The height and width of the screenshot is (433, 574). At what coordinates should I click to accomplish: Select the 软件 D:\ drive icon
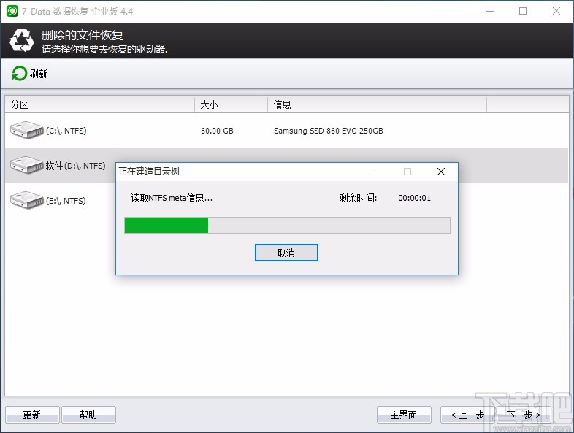(x=27, y=165)
